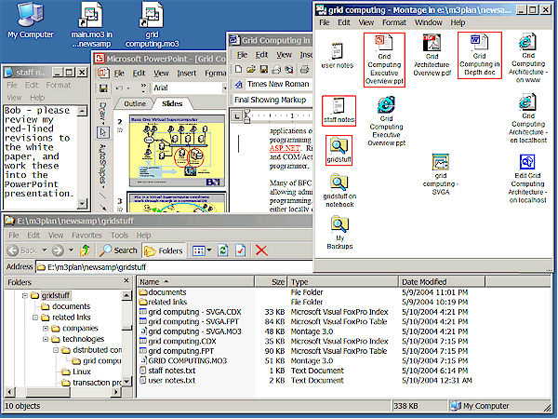The height and width of the screenshot is (419, 558).
Task: Open My Backups folder icon
Action: tap(339, 232)
